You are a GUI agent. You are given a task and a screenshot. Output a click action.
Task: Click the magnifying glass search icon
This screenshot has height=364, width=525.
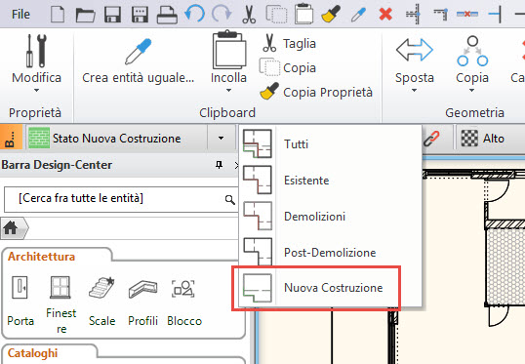(230, 200)
